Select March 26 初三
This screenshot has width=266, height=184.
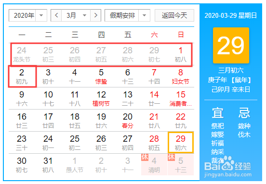(101, 143)
